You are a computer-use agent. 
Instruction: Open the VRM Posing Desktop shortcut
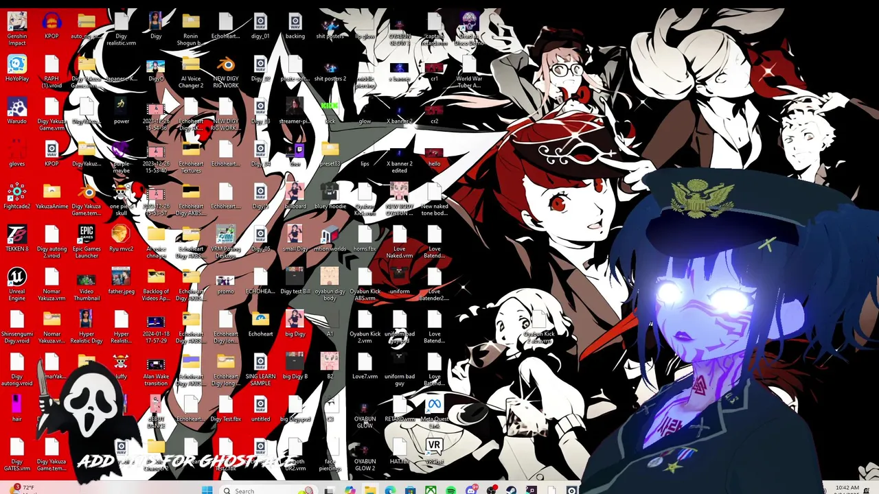(225, 242)
